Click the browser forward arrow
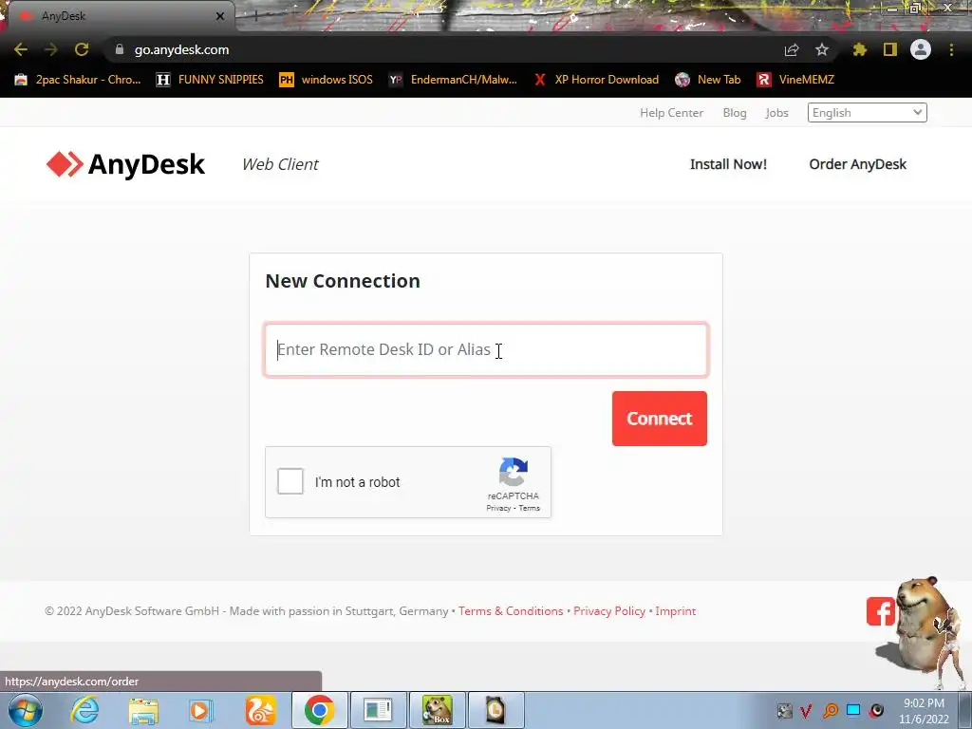This screenshot has height=729, width=972. 51,49
